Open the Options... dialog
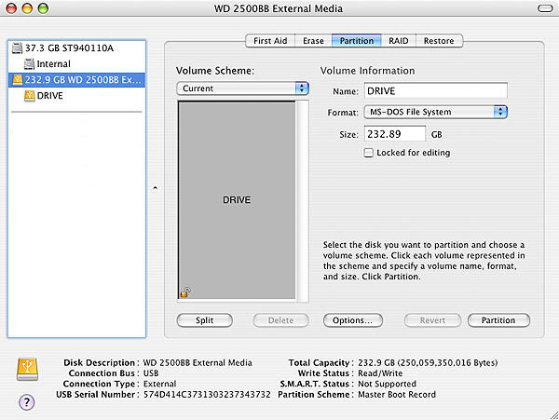This screenshot has width=559, height=420. pyautogui.click(x=352, y=320)
